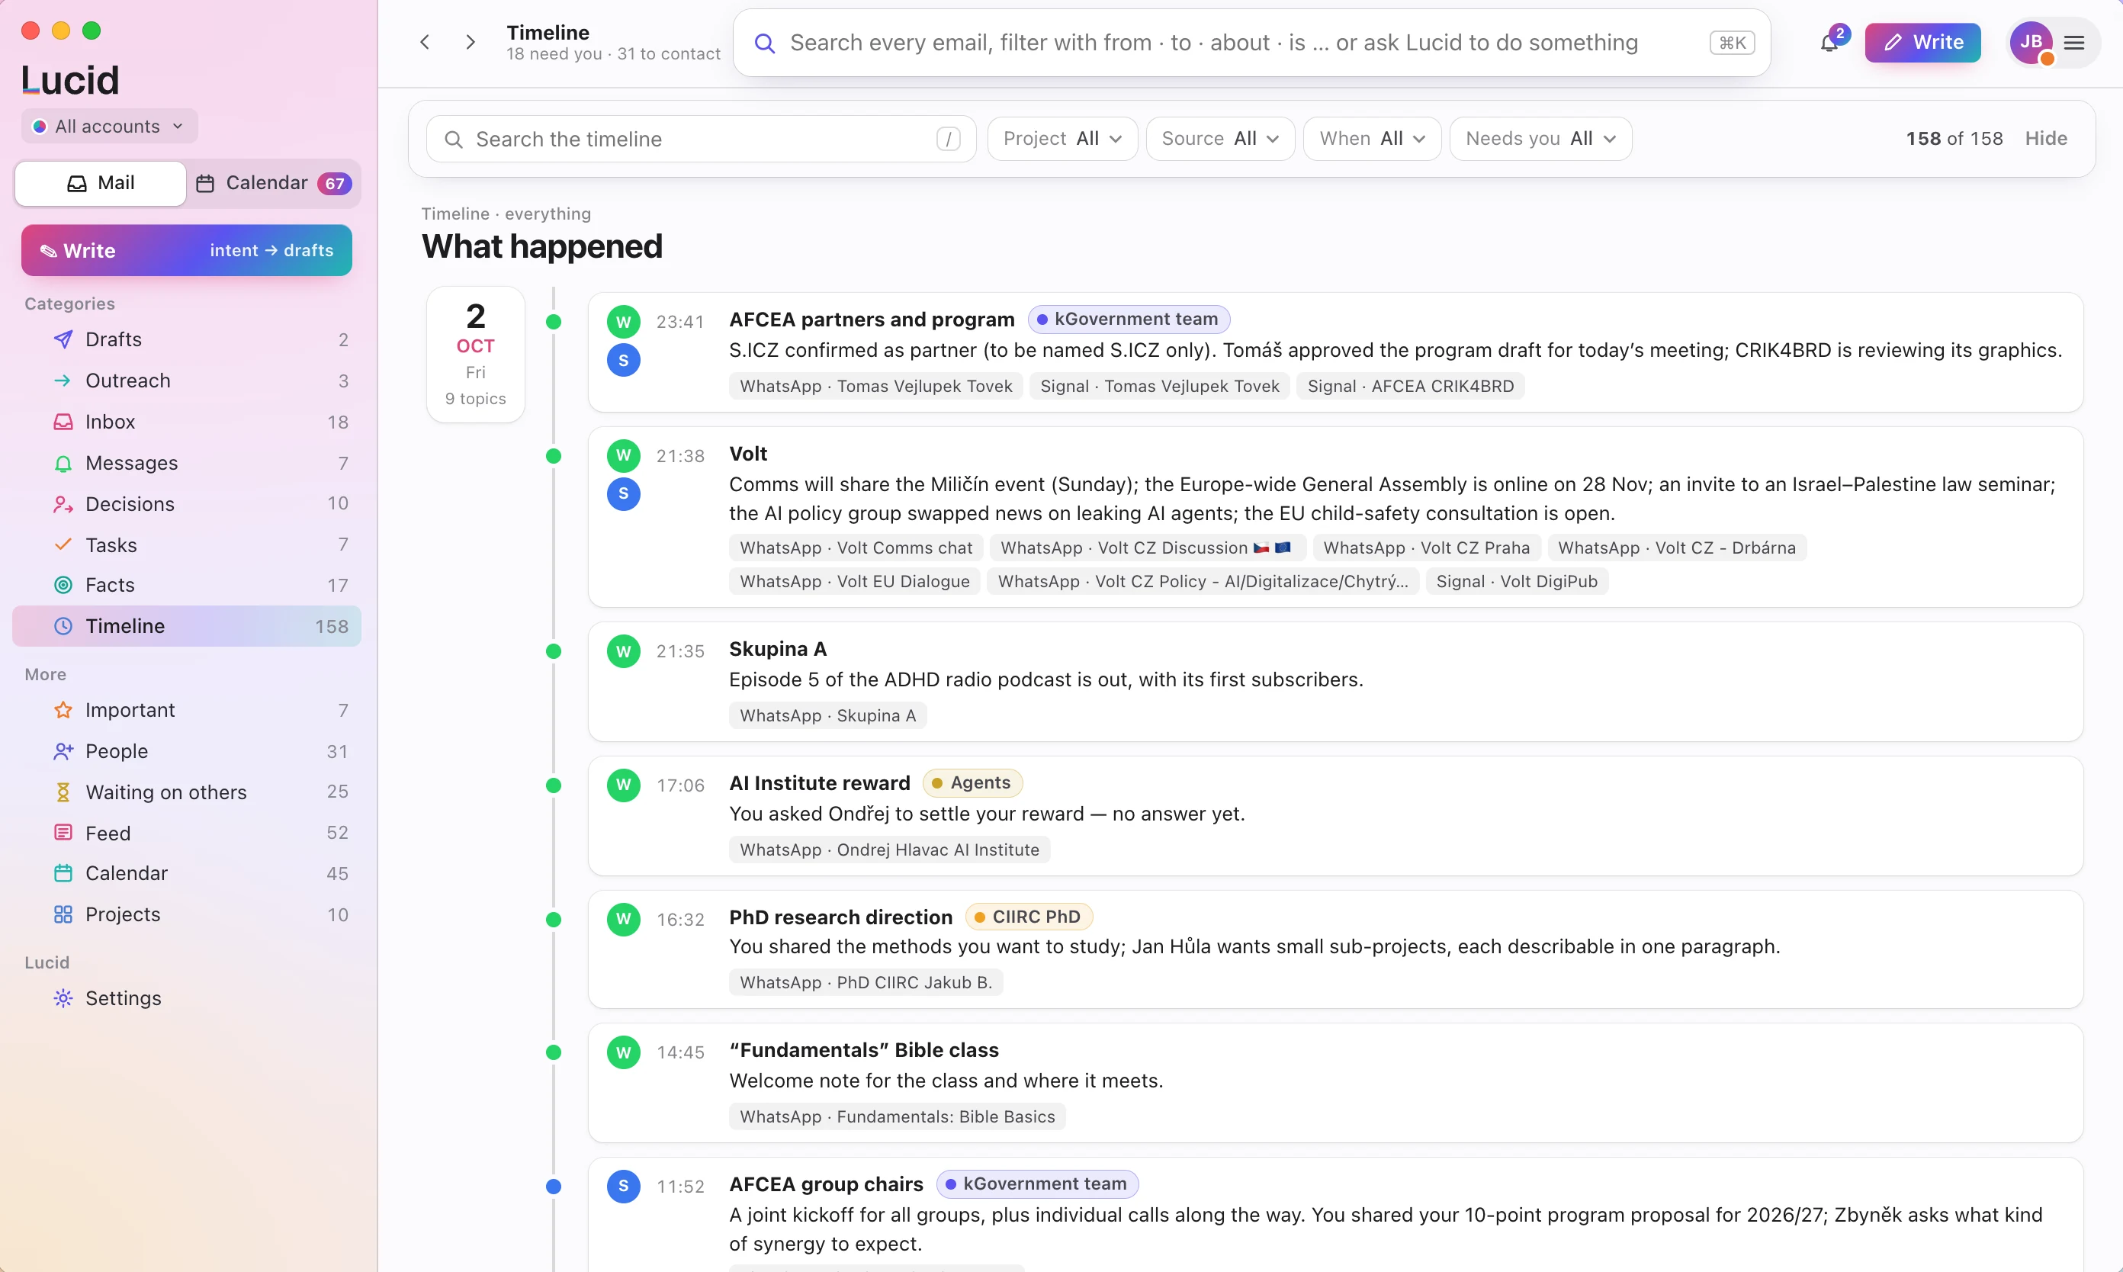
Task: Open sidebar Calendar item with 45 count
Action: tap(187, 873)
